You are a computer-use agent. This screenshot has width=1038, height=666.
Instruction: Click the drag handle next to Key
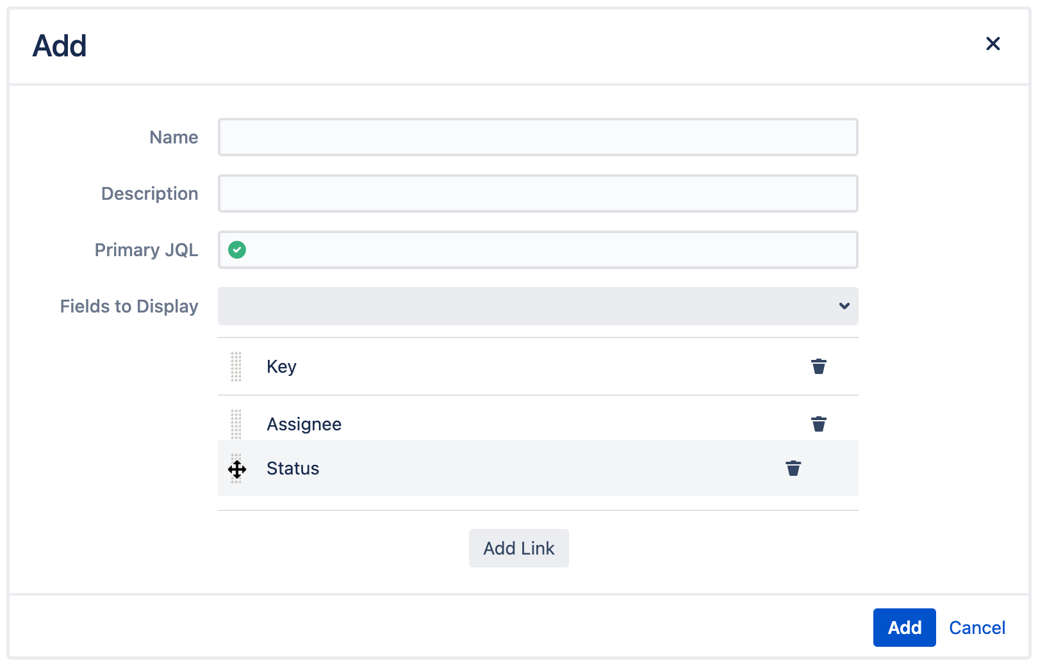pyautogui.click(x=236, y=366)
